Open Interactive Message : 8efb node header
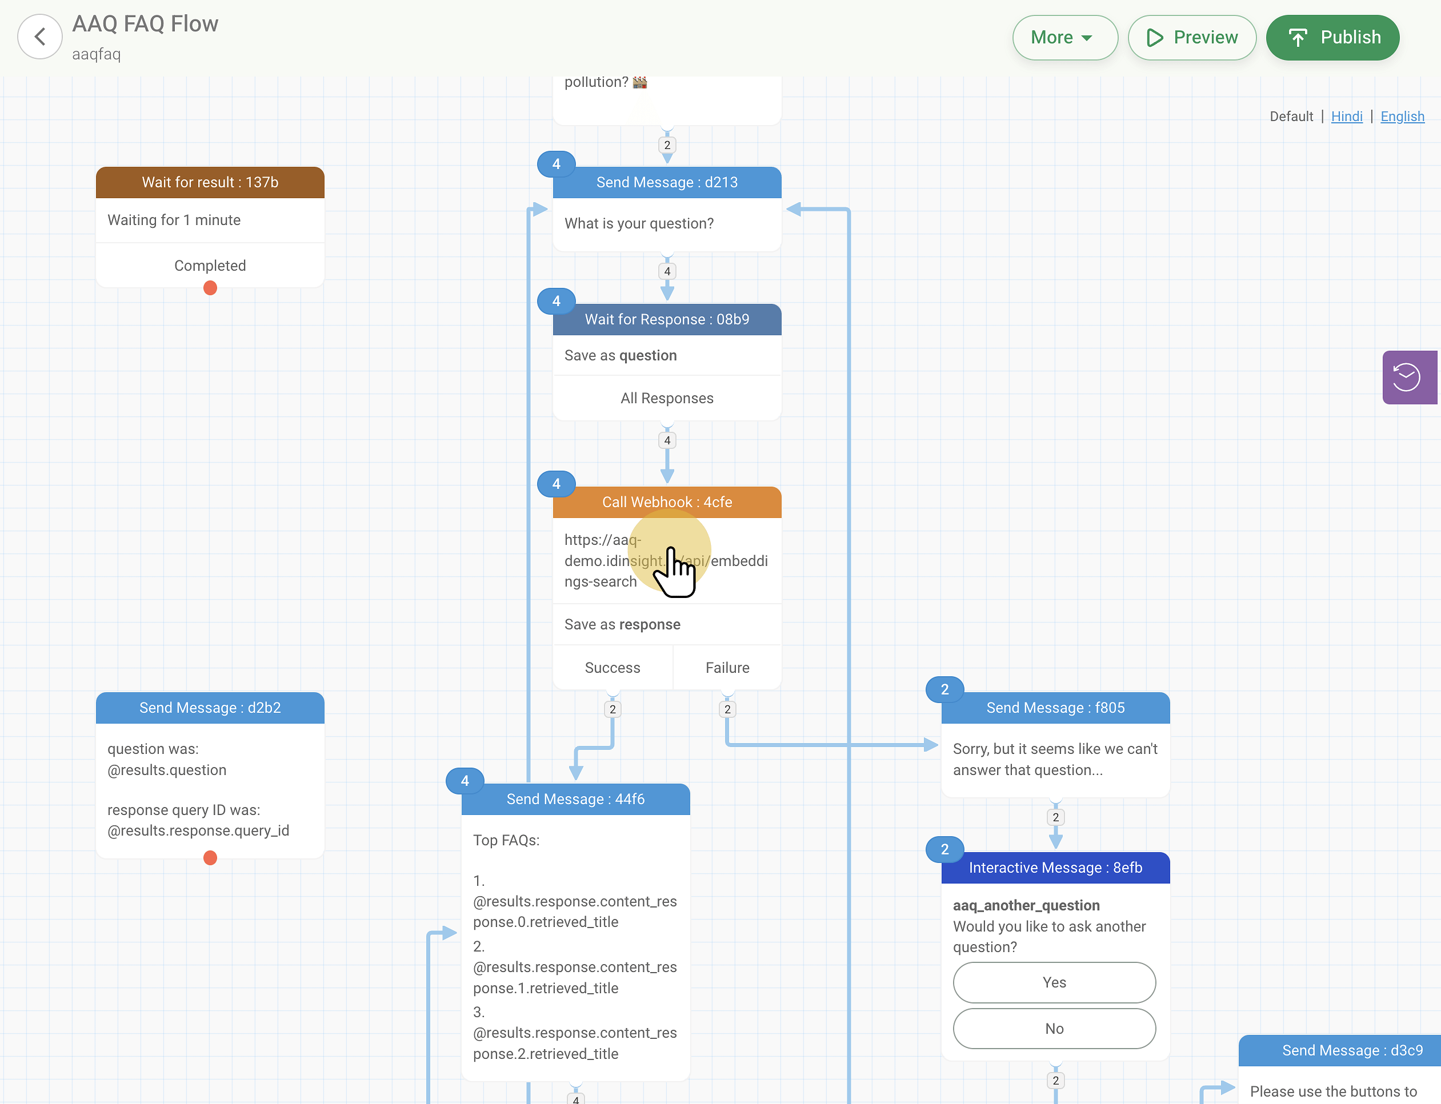 1056,868
